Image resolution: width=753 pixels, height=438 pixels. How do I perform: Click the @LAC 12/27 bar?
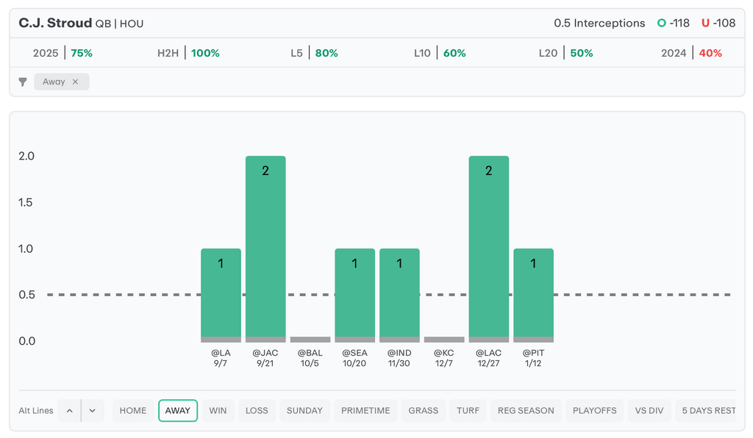tap(489, 246)
